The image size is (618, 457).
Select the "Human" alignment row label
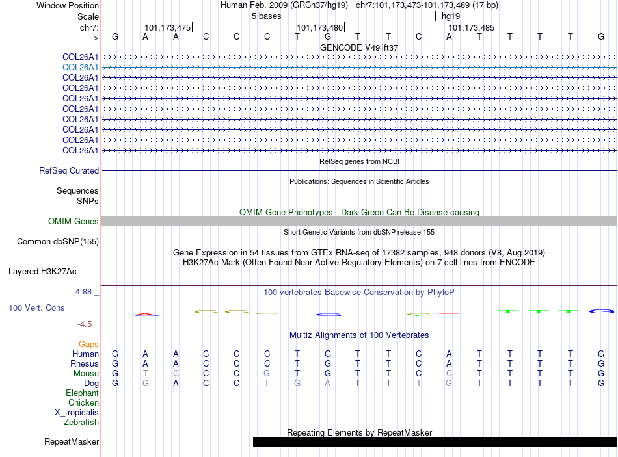85,354
